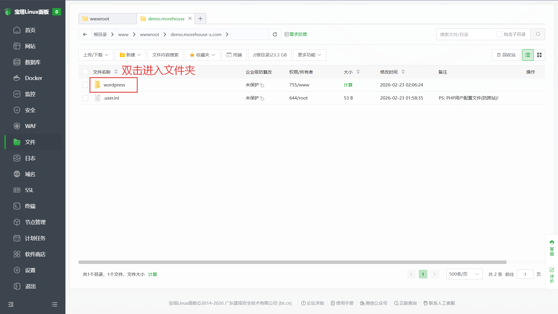
Task: Expand the 上传/下载 dropdown
Action: [96, 55]
